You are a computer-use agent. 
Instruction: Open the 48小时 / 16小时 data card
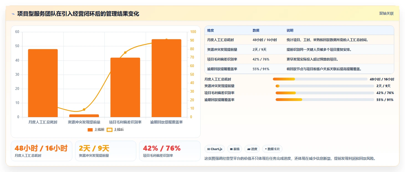point(42,151)
